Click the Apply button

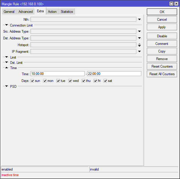pos(162,27)
